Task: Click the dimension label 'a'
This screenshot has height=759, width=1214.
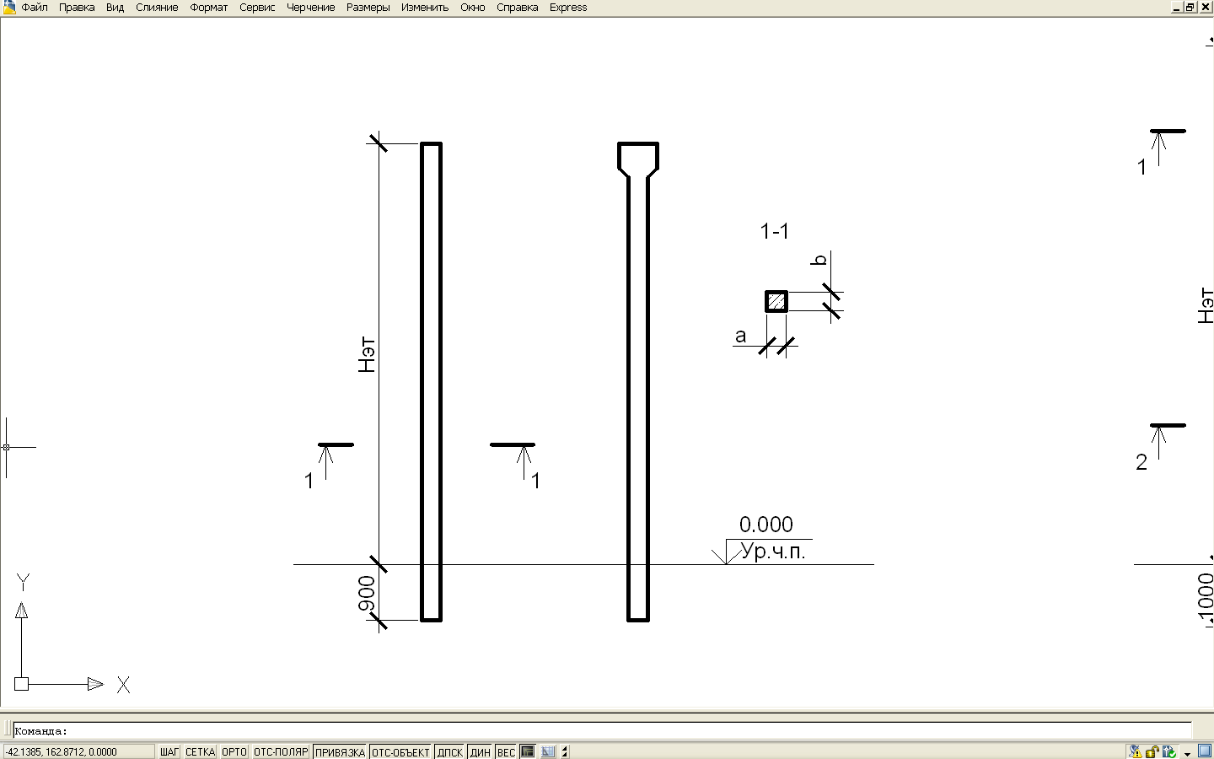Action: (x=740, y=336)
